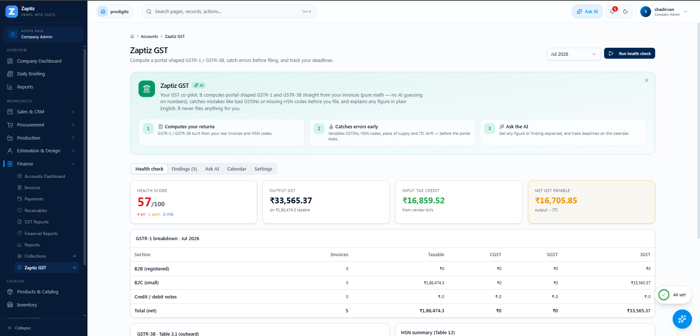Open the Calendar tab
This screenshot has width=700, height=336.
[237, 169]
